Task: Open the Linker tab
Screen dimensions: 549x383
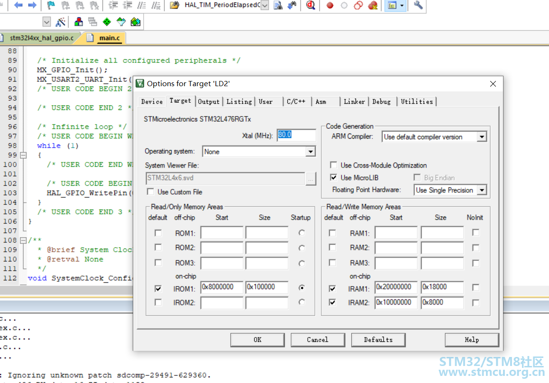Action: [x=354, y=101]
